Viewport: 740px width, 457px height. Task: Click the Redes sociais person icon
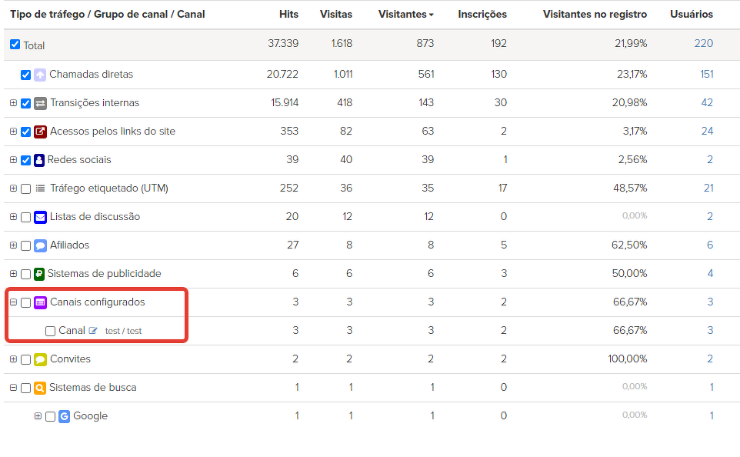coord(39,160)
